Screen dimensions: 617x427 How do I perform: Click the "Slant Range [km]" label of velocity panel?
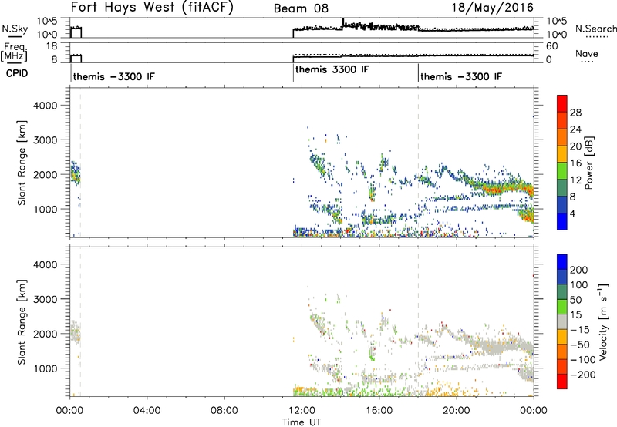click(x=22, y=322)
